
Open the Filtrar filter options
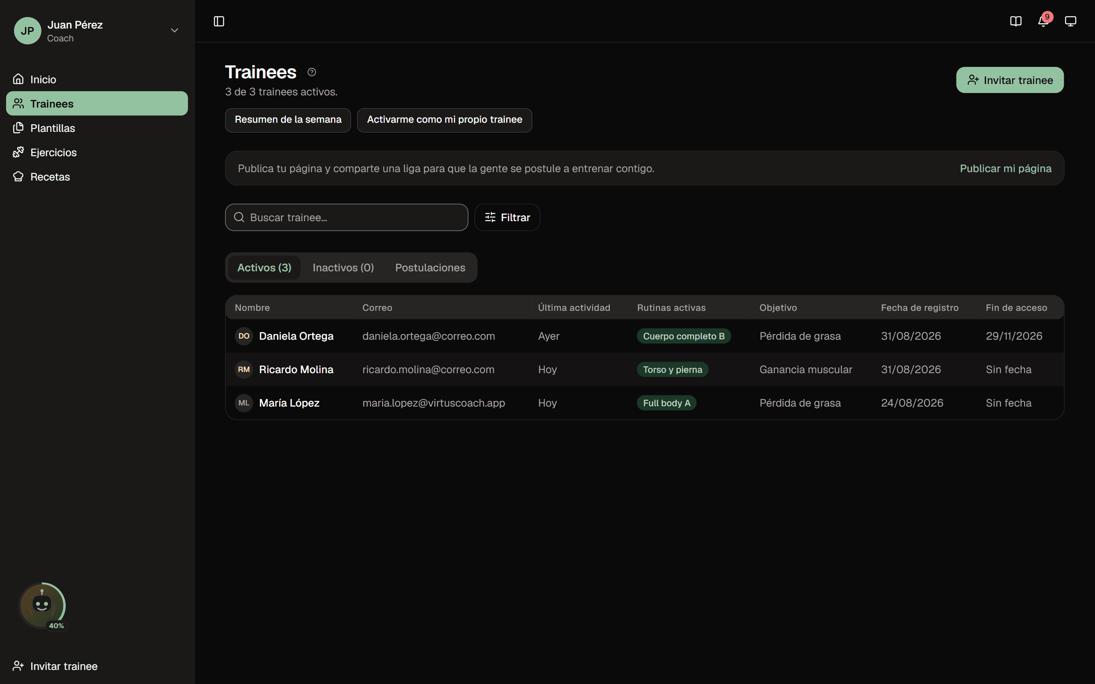507,218
